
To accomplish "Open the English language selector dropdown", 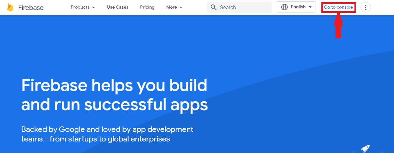I will click(x=296, y=7).
